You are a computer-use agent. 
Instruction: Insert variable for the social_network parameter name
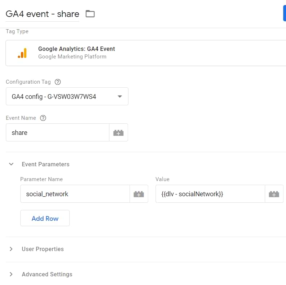tap(138, 194)
